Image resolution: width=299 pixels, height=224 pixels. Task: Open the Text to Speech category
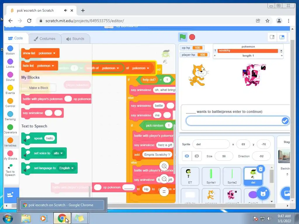[x=10, y=170]
